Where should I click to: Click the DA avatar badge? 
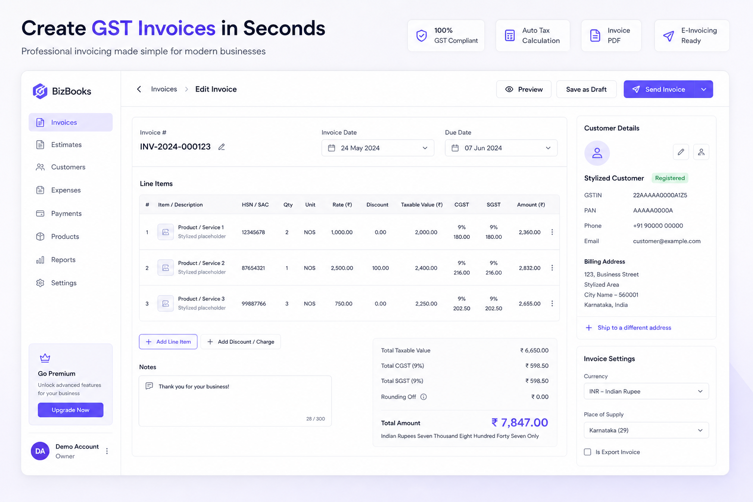click(x=40, y=451)
